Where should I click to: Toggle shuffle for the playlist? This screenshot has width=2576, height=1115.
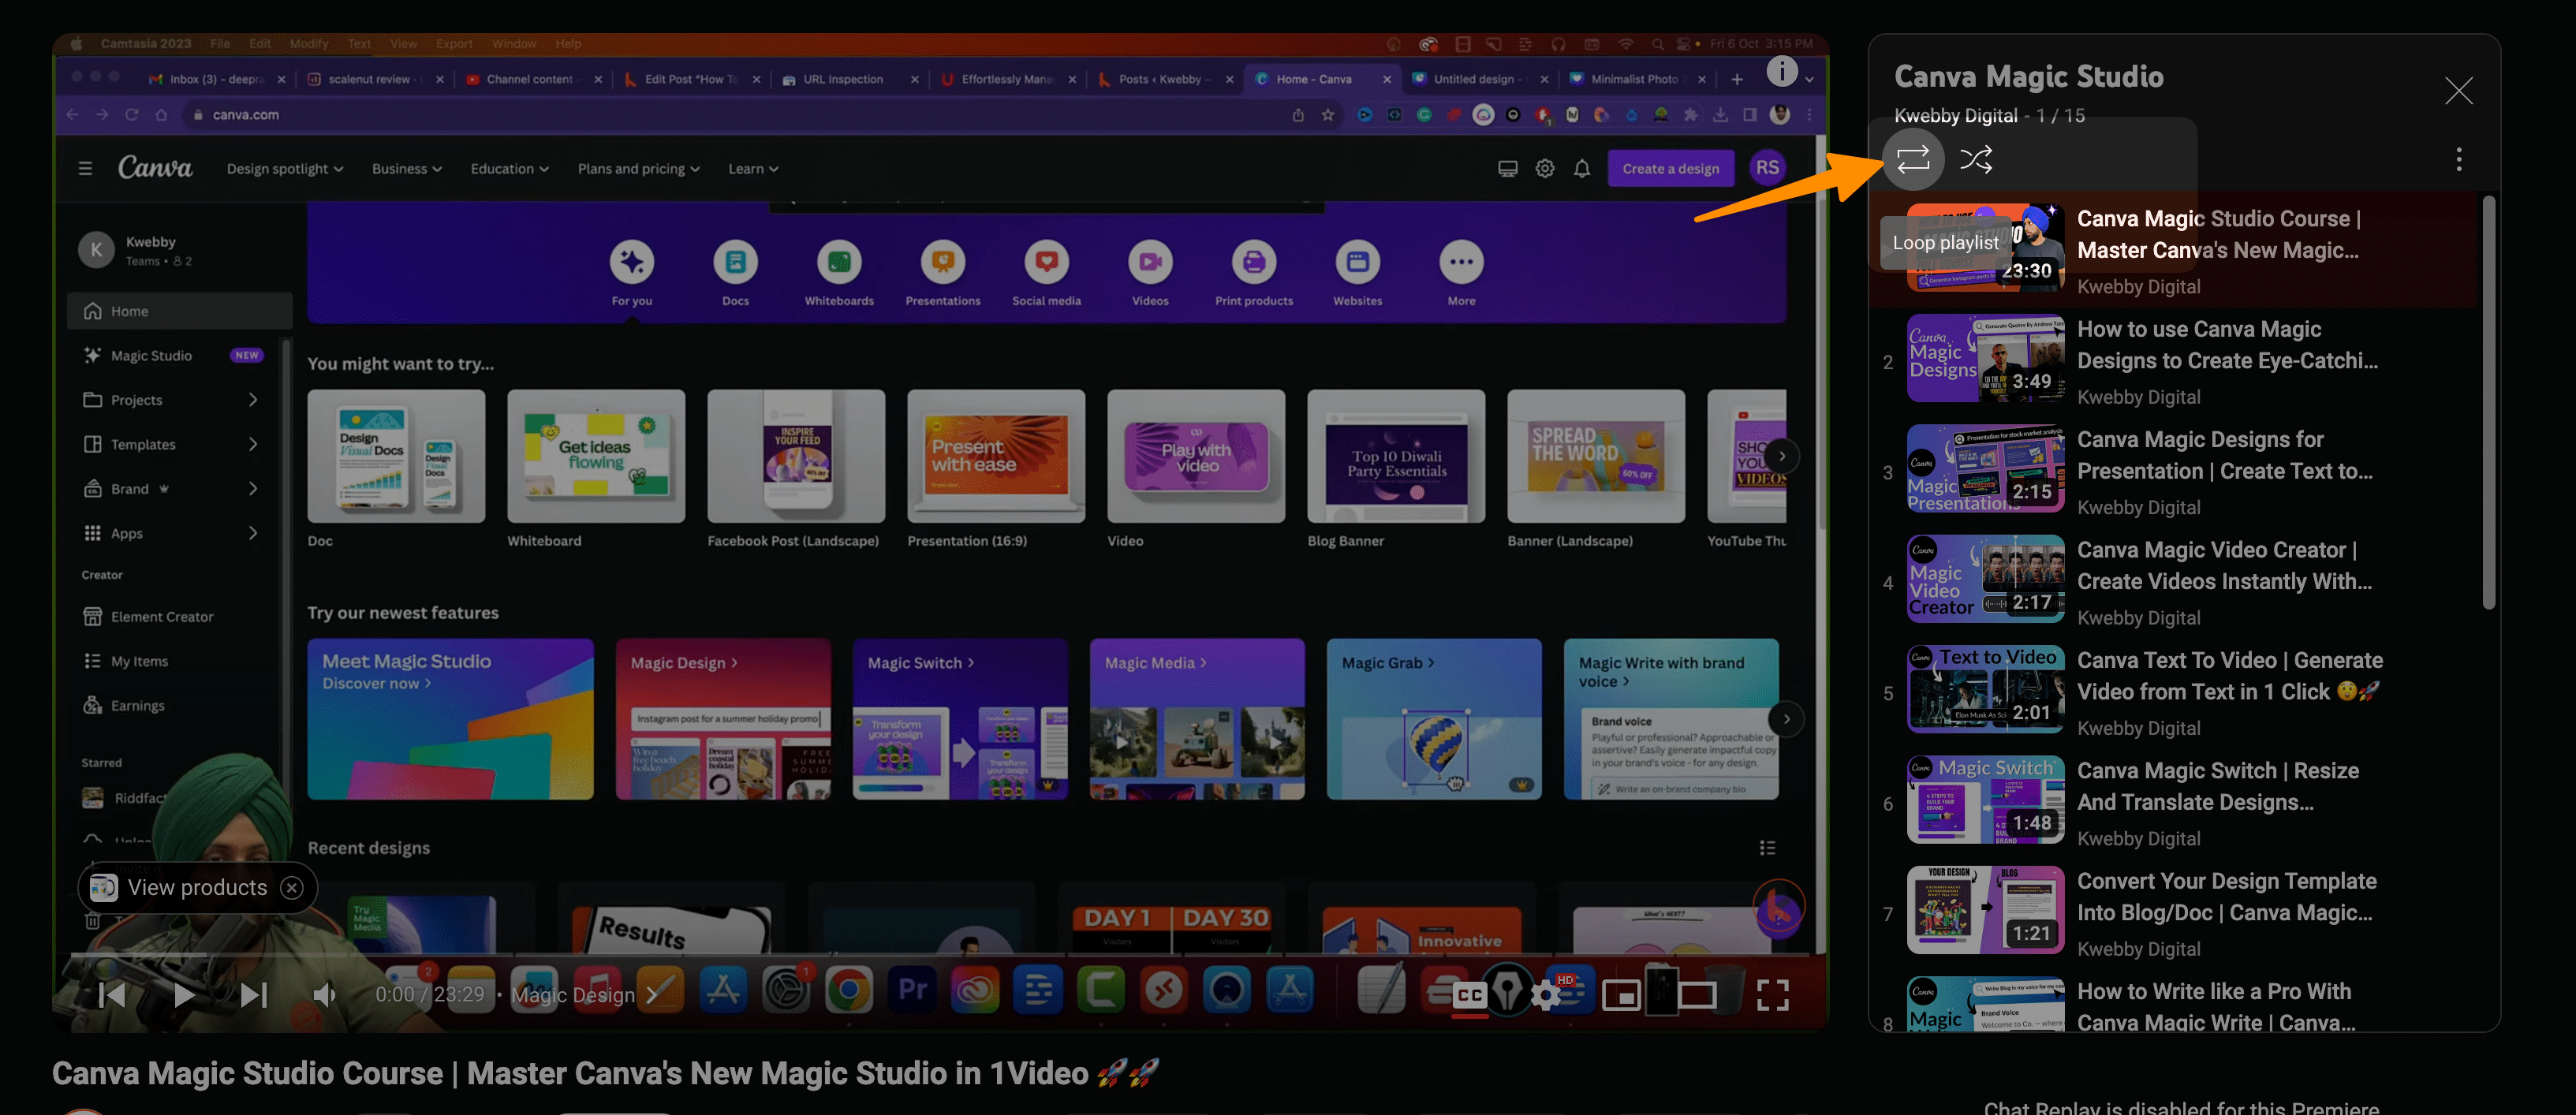tap(1976, 159)
